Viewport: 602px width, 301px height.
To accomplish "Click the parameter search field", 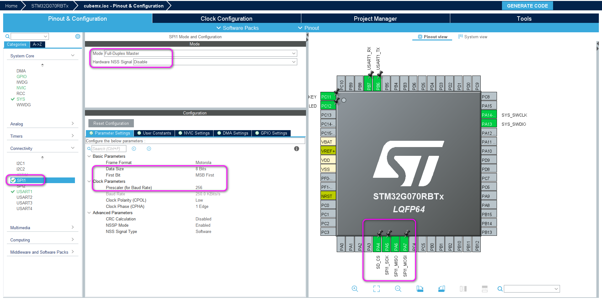I will 109,149.
